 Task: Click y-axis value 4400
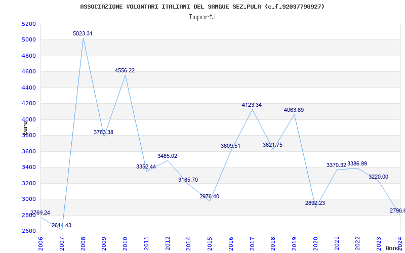29,88
